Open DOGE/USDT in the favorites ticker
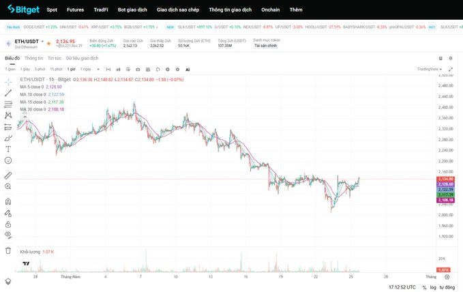Image resolution: width=463 pixels, height=292 pixels. pyautogui.click(x=40, y=27)
